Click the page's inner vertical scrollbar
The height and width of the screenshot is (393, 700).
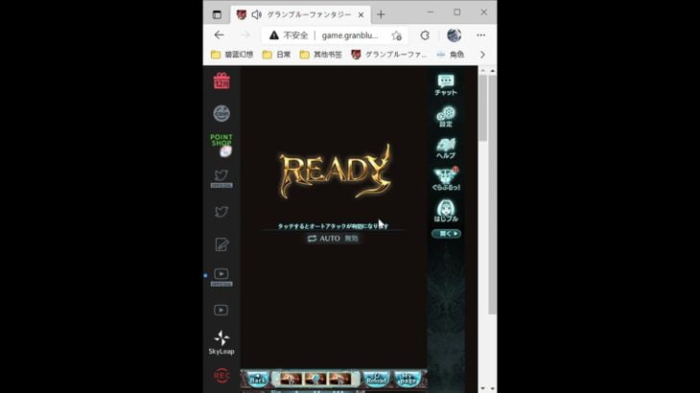pyautogui.click(x=482, y=107)
